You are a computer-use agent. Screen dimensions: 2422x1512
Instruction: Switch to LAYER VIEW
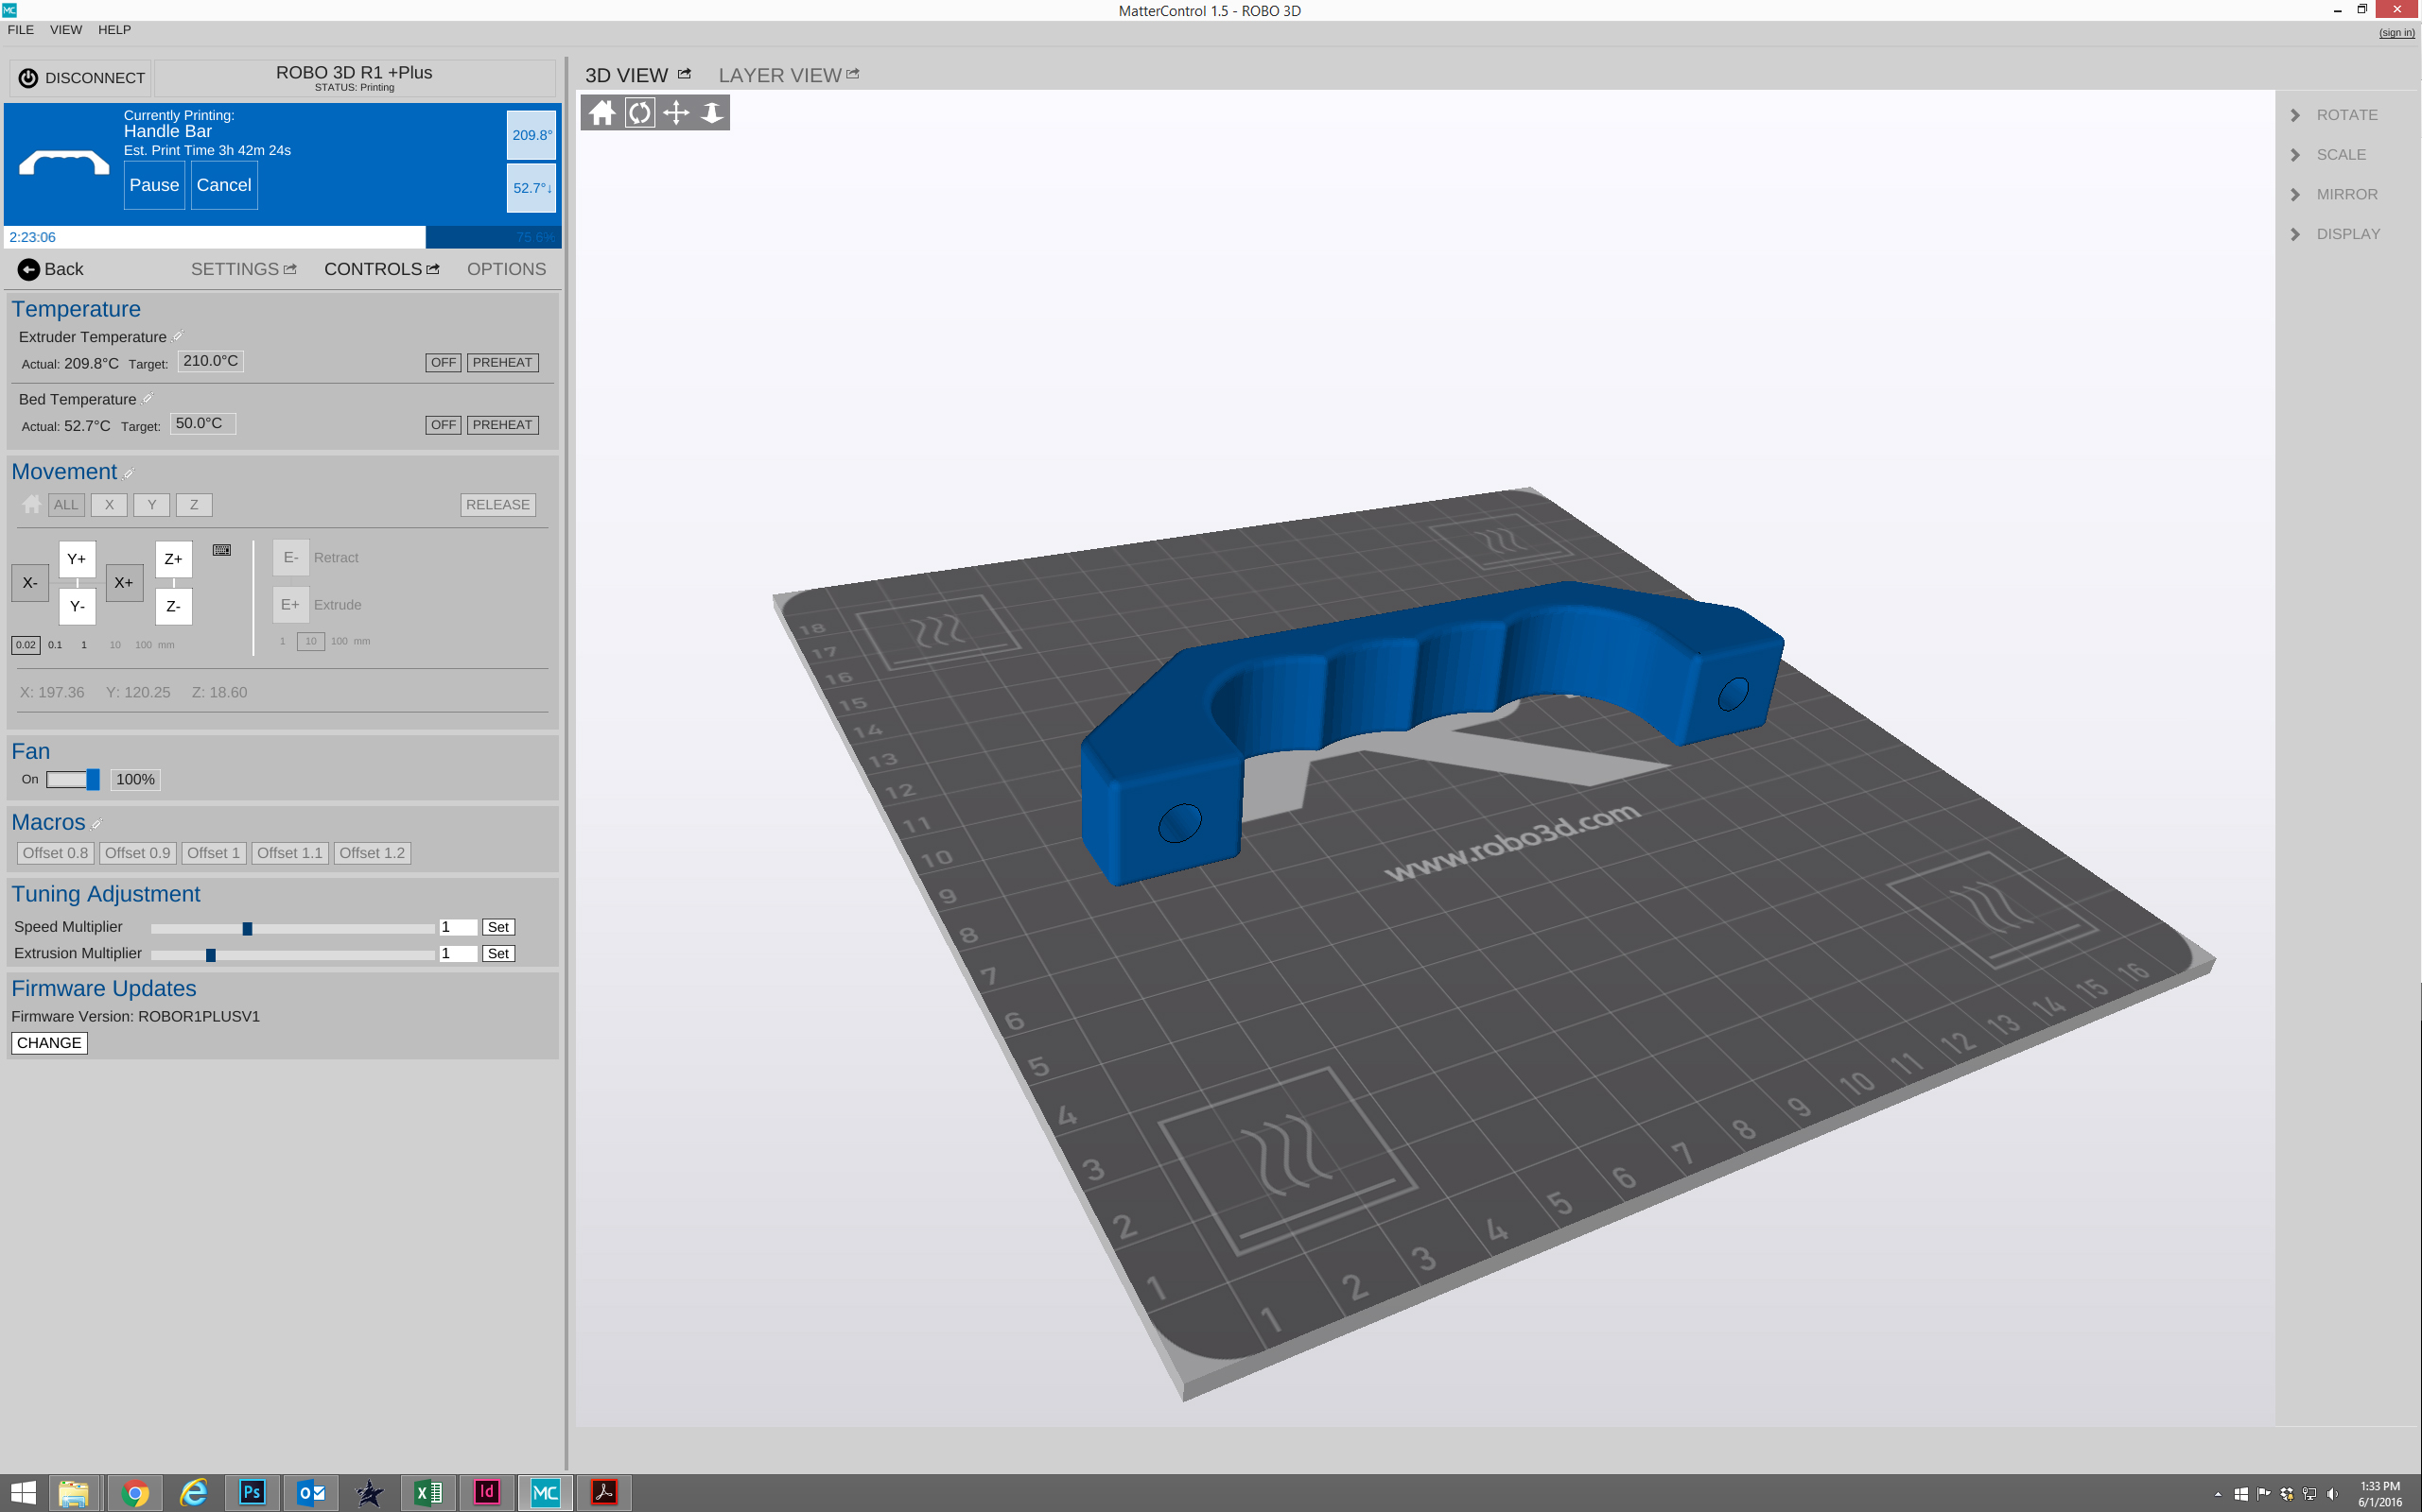[778, 74]
